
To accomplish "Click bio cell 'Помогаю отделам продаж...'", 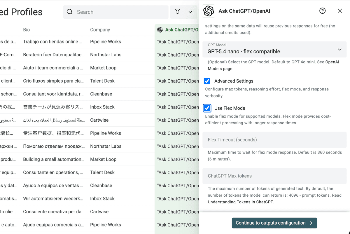I will point(54,146).
